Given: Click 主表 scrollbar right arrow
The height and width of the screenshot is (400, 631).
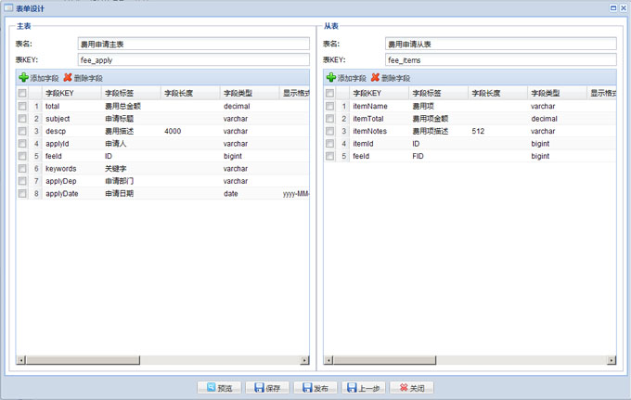Looking at the screenshot, I should pyautogui.click(x=304, y=360).
